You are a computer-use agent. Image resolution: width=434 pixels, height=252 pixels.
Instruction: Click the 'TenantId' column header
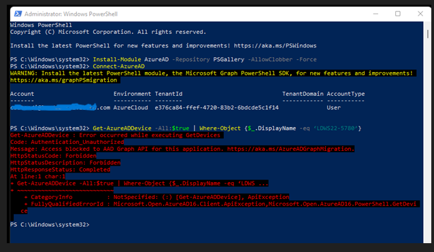click(x=169, y=94)
